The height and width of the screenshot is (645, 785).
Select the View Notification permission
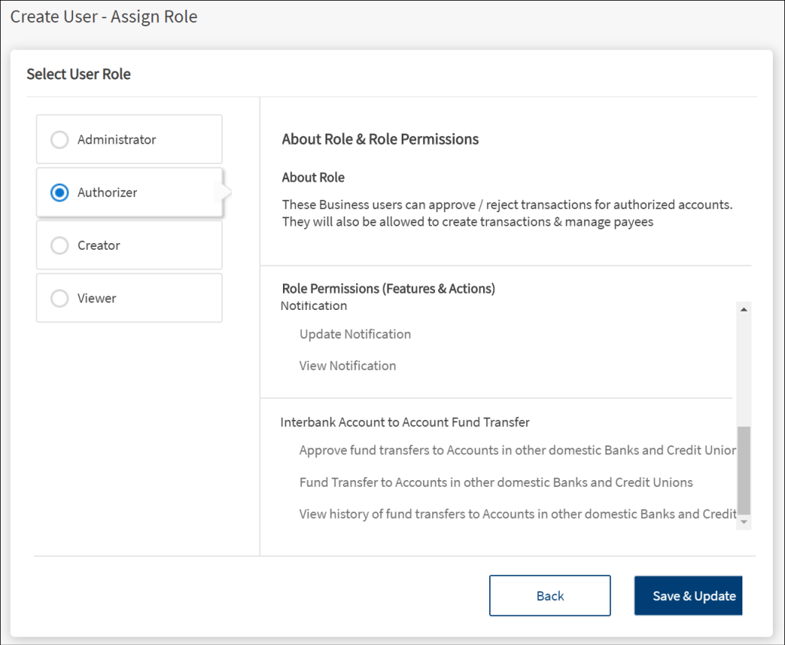pos(347,365)
